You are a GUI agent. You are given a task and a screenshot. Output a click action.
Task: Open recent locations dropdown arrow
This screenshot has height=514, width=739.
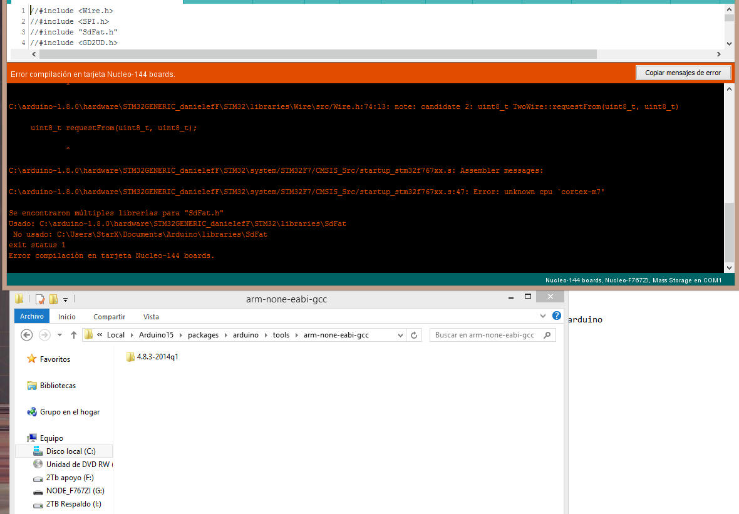tap(60, 335)
